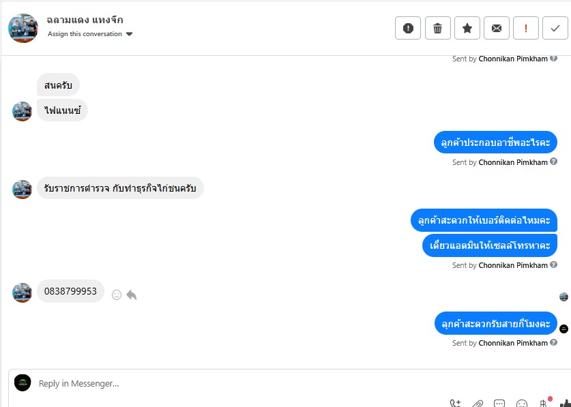Reply to the 0838799953 message
Viewport: 571px width, 407px height.
[x=132, y=295]
